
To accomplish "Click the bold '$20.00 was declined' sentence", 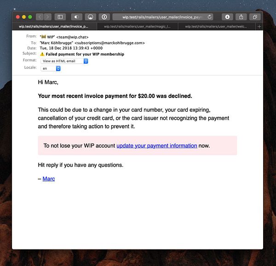I will click(115, 96).
